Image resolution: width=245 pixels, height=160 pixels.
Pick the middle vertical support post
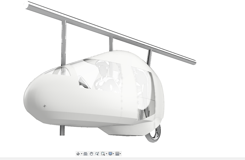coord(111,43)
